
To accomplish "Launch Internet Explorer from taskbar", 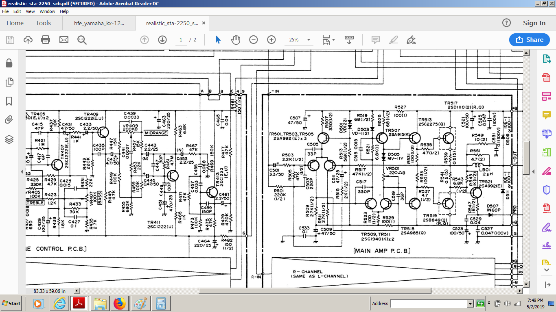I will [59, 303].
